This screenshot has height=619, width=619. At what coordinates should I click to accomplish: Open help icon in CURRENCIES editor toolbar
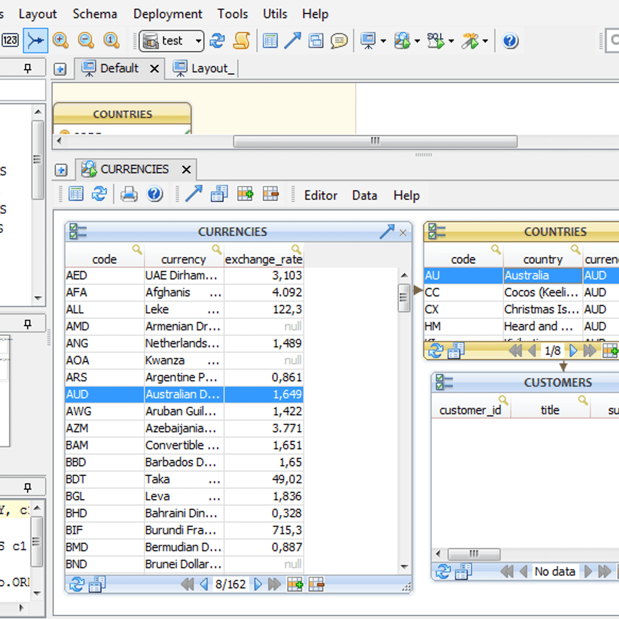pyautogui.click(x=155, y=194)
